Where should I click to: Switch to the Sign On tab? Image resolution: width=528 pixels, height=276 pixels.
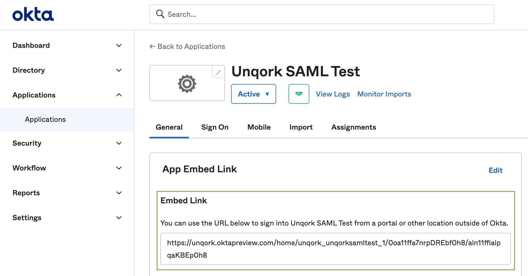[215, 127]
